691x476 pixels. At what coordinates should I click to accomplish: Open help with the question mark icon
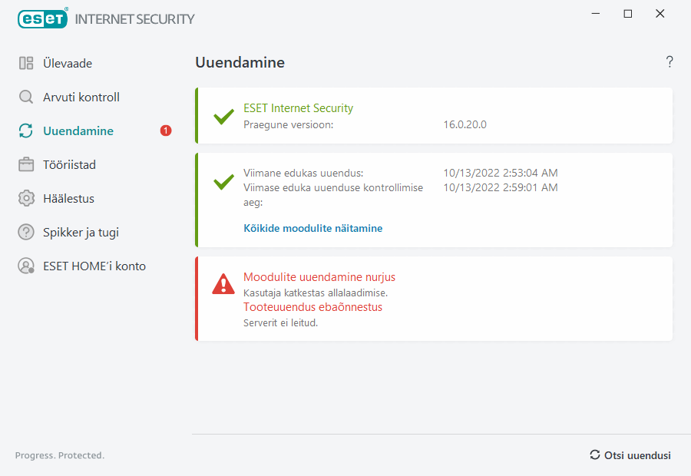tap(670, 62)
